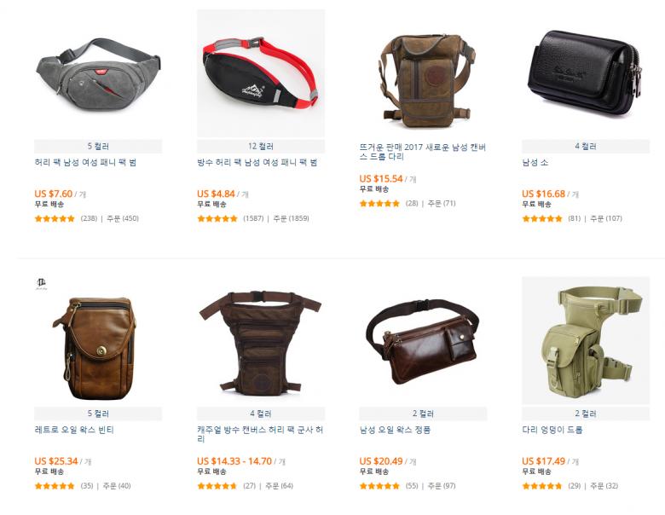Click the small brand logo above the retro bag

click(41, 284)
